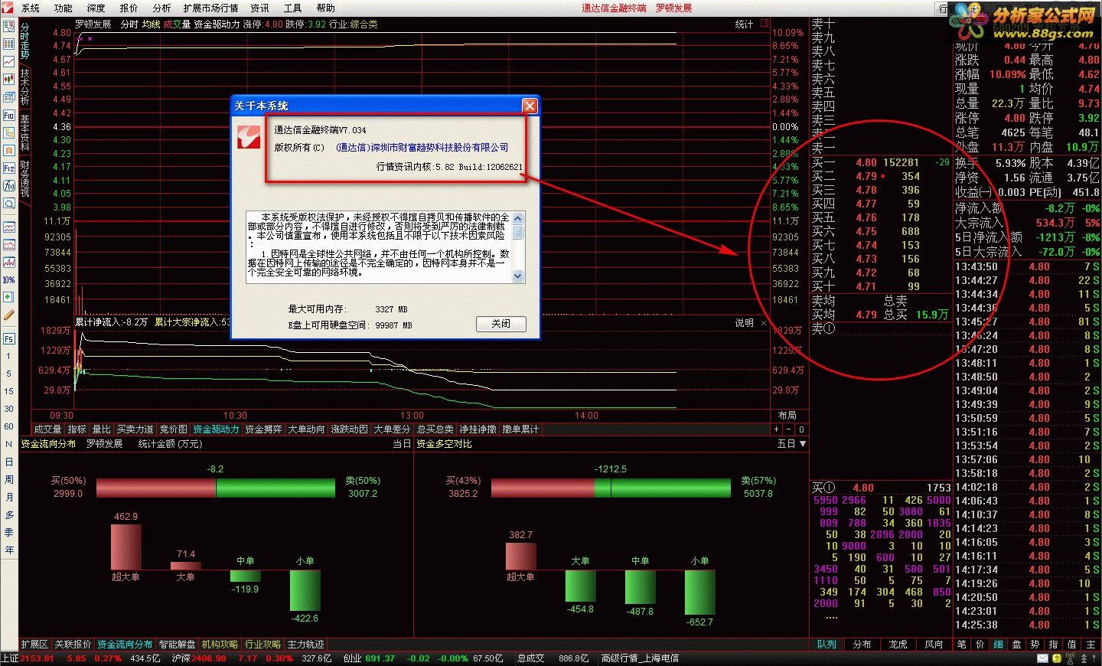Open the 工具 menu
Viewport: 1102px width, 666px height.
(293, 8)
